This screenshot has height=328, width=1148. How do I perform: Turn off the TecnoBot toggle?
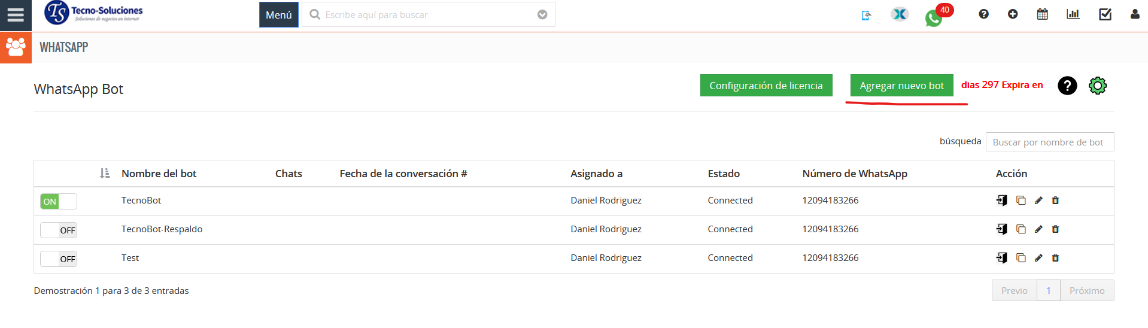(x=59, y=202)
